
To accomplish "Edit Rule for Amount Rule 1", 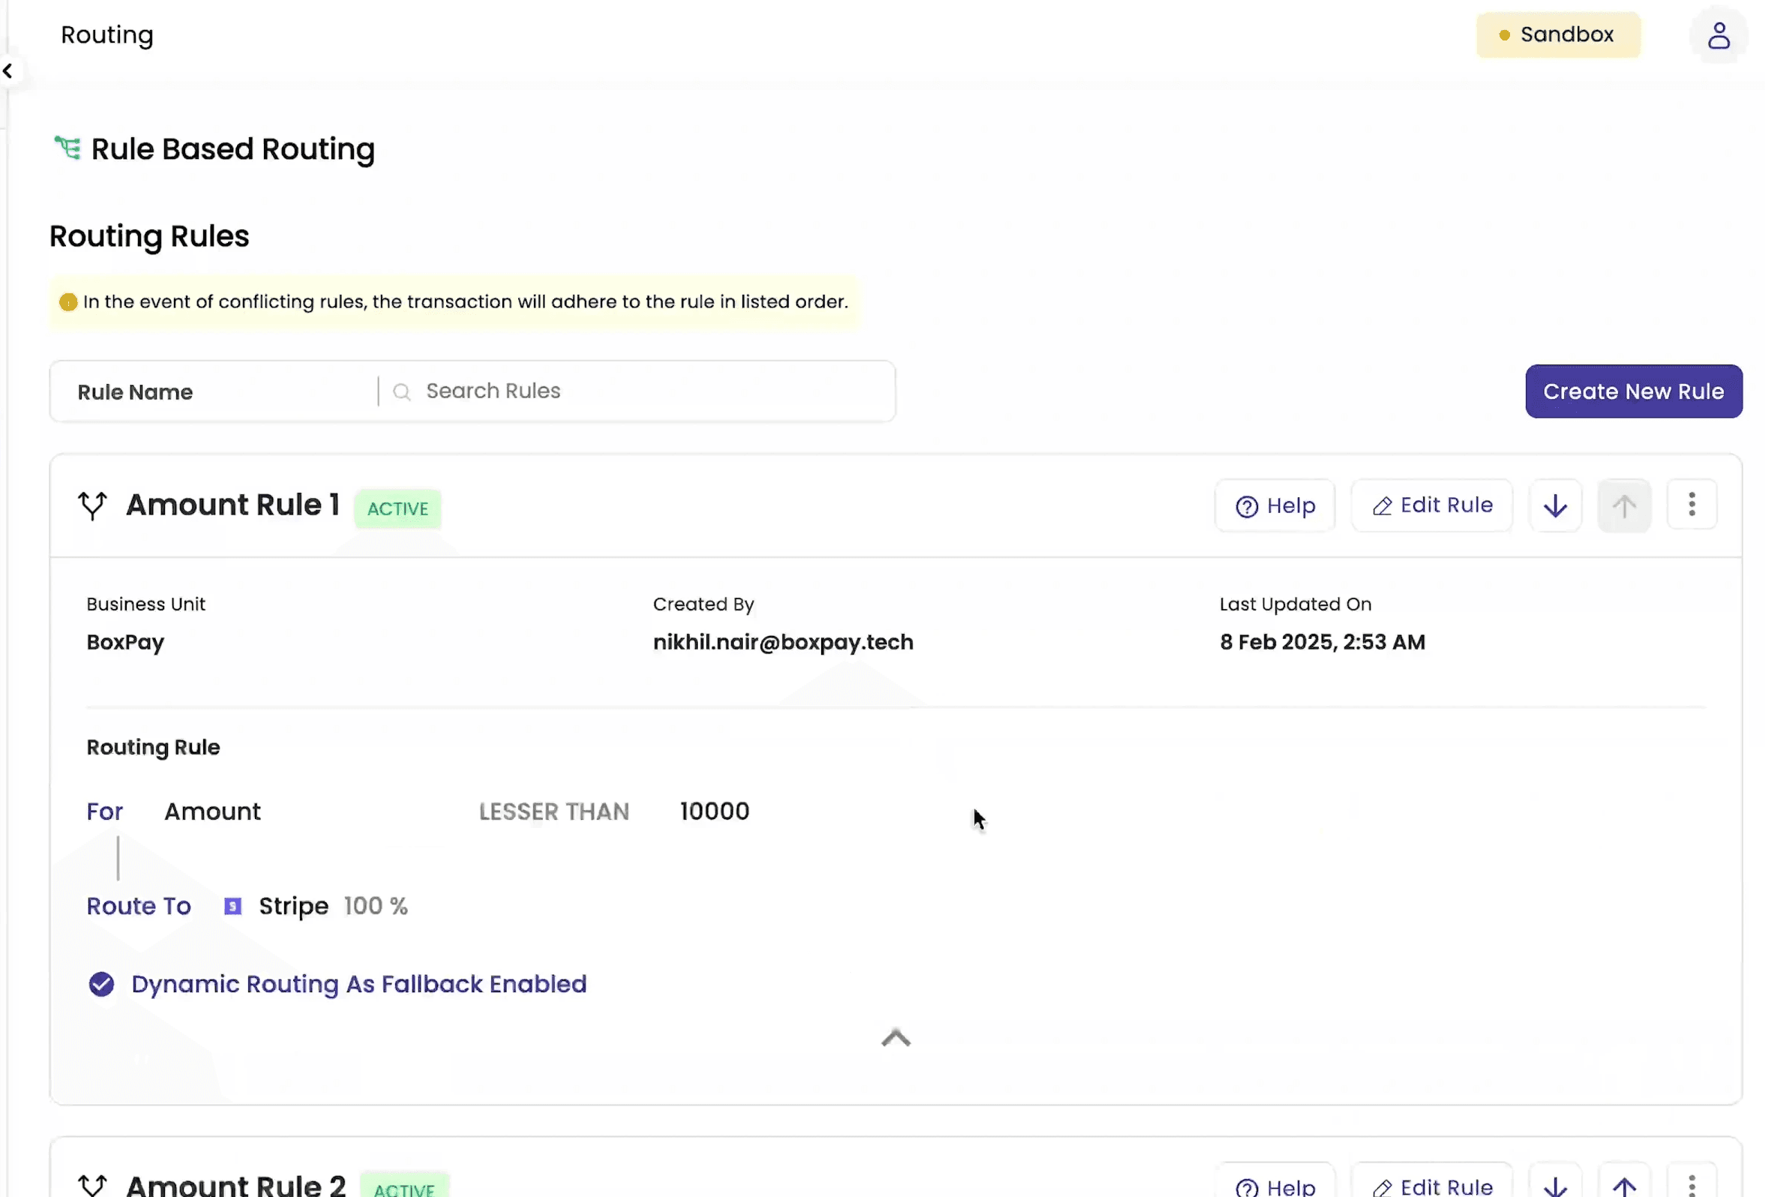I will 1432,505.
